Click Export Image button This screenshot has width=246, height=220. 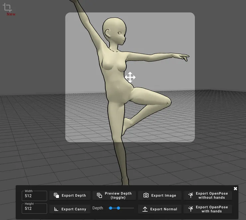tap(160, 195)
